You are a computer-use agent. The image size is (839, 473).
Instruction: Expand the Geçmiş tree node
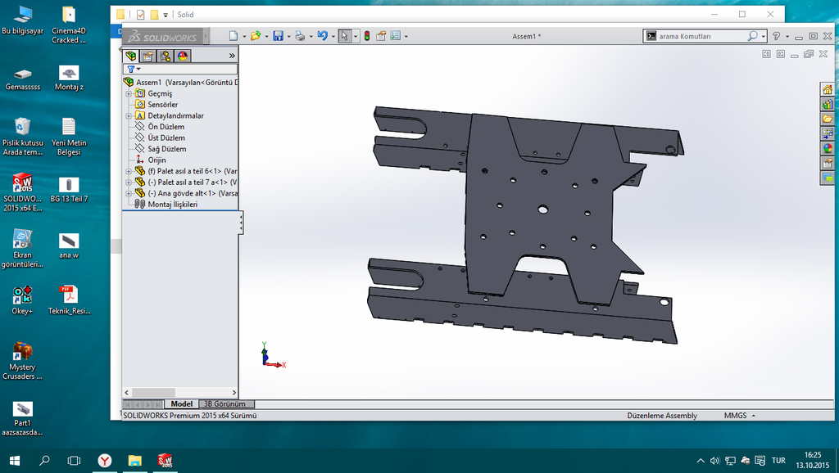[129, 93]
